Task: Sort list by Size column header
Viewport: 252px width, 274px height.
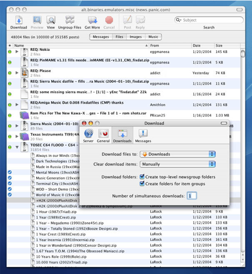Action: tap(227, 45)
